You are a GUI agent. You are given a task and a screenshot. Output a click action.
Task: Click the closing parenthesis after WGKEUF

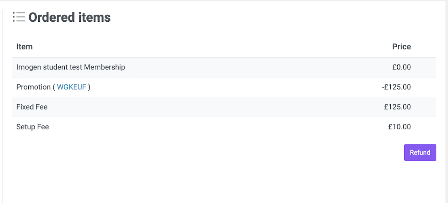point(89,87)
